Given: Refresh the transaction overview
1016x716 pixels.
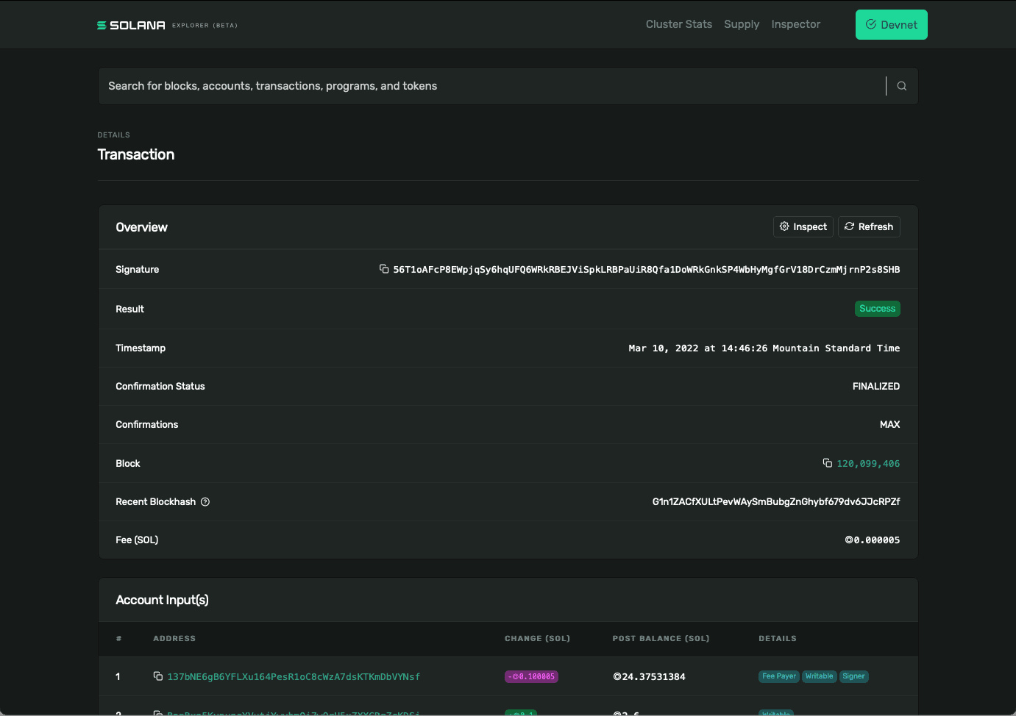Looking at the screenshot, I should coord(869,226).
